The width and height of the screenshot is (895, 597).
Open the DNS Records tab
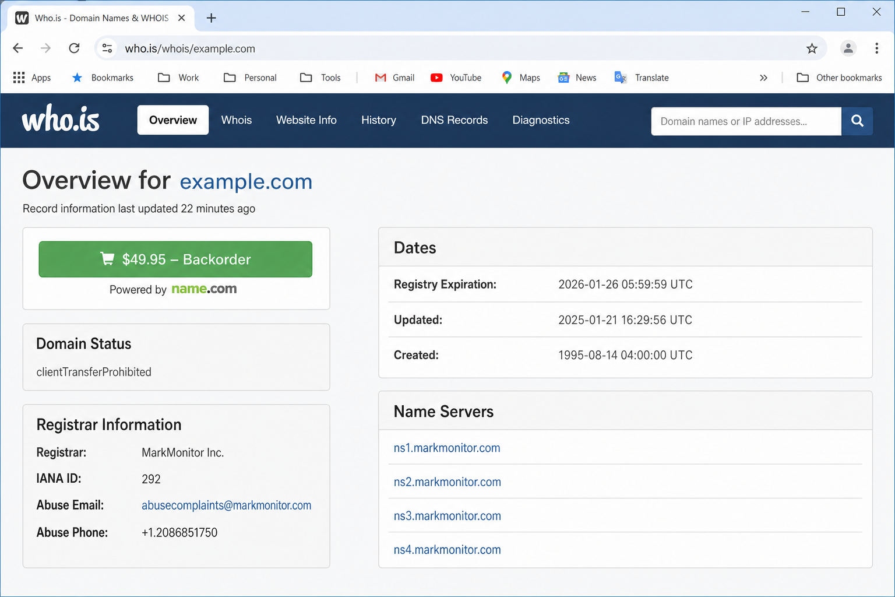point(454,120)
